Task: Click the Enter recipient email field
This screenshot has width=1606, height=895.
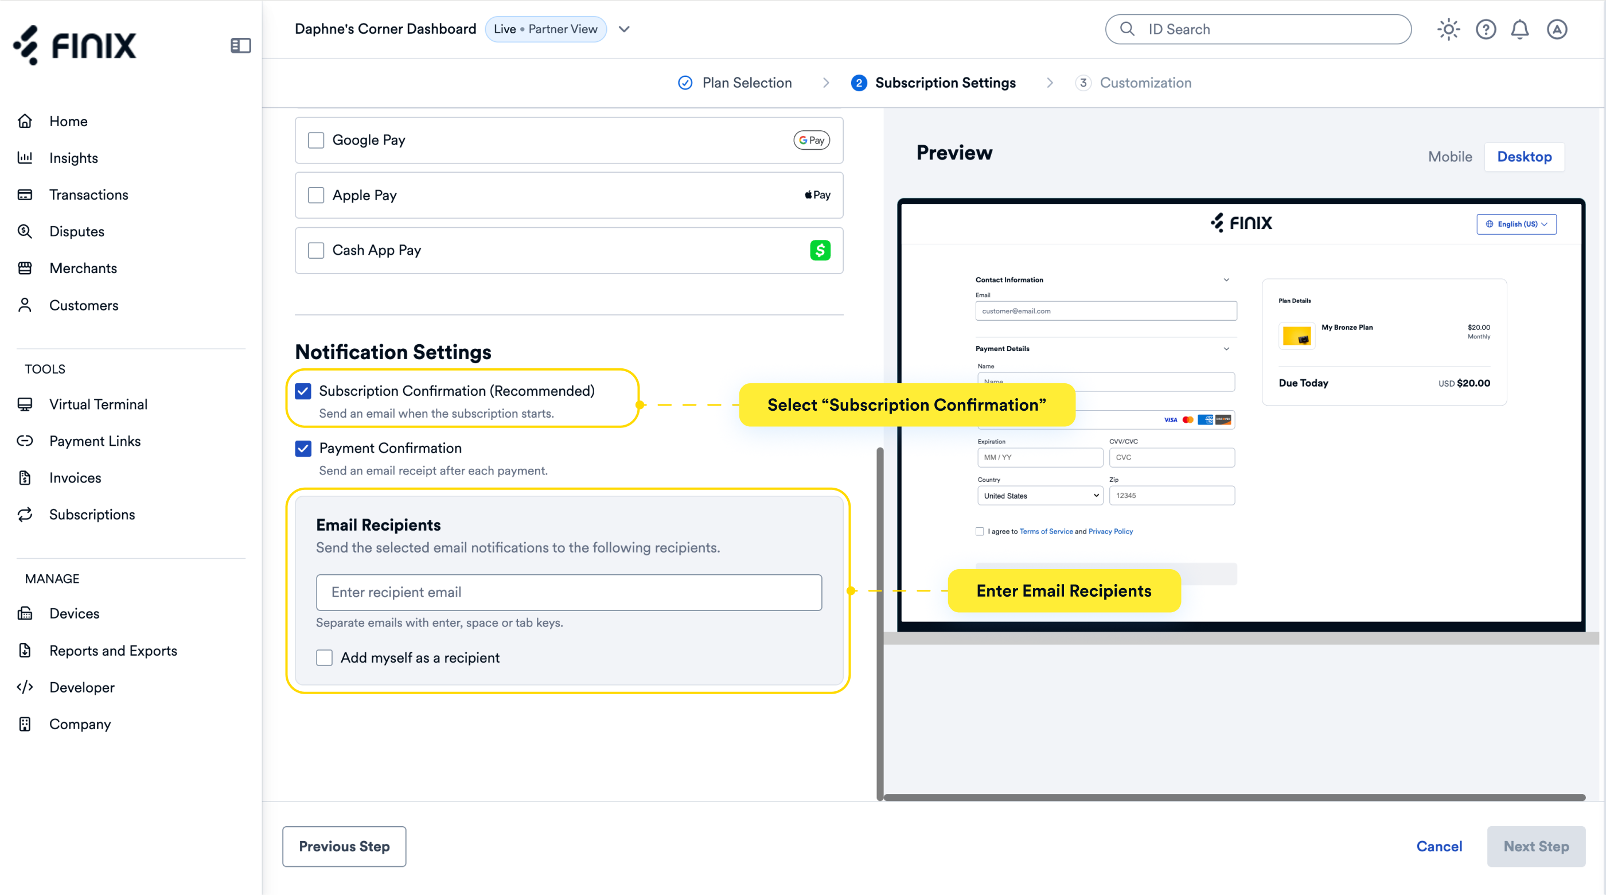Action: [568, 593]
